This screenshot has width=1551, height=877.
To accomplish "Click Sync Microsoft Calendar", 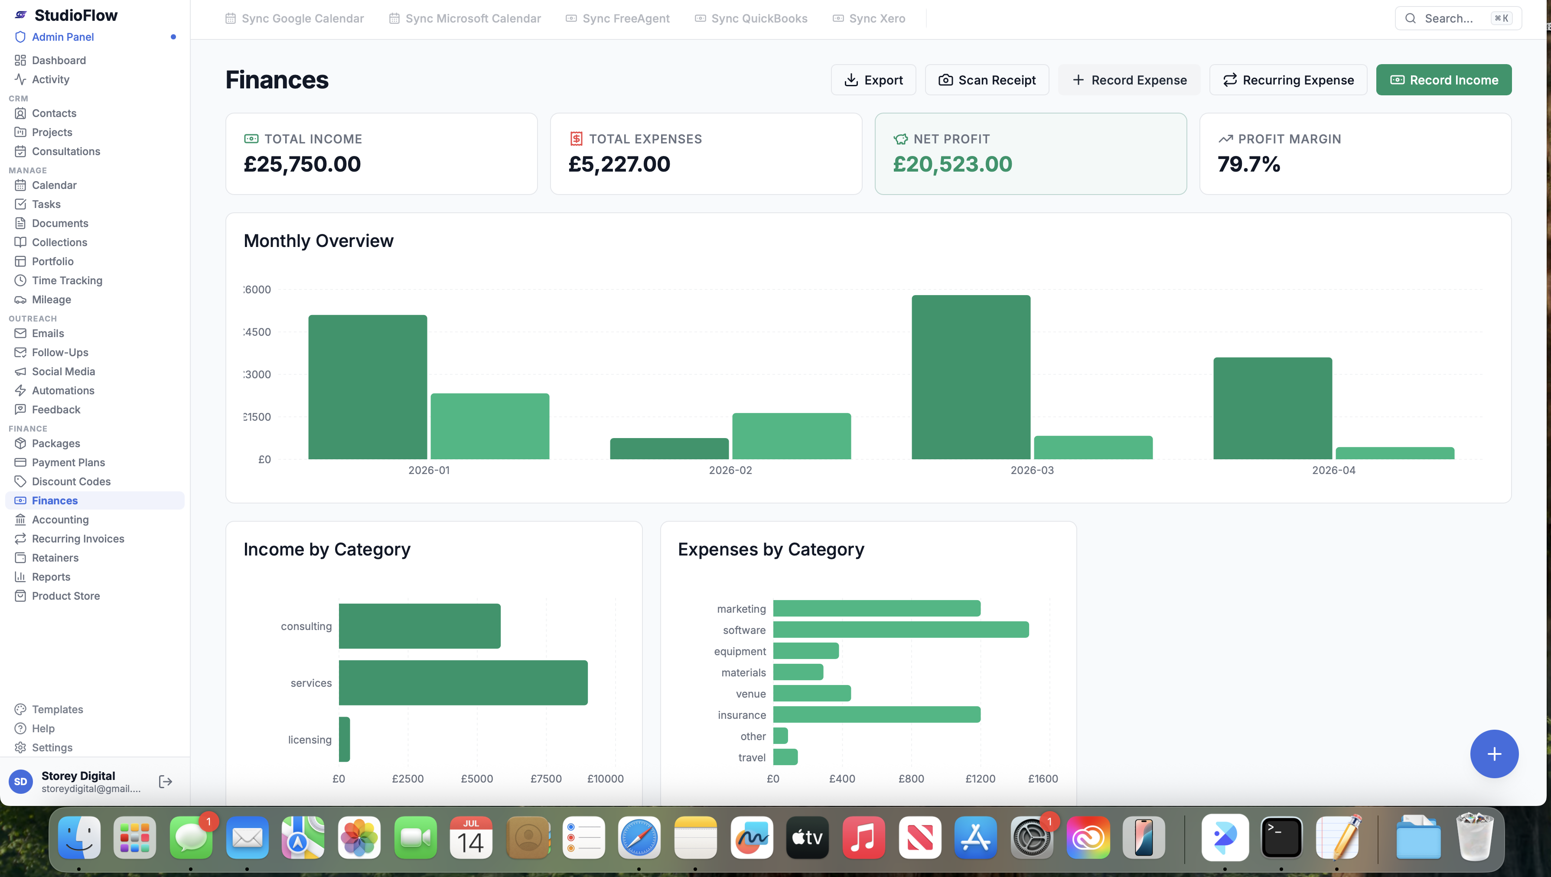I will 465,19.
